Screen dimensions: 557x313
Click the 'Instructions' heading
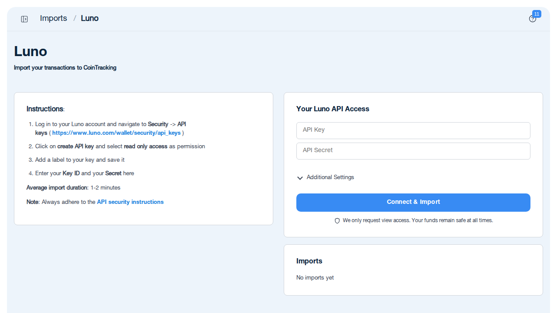45,109
